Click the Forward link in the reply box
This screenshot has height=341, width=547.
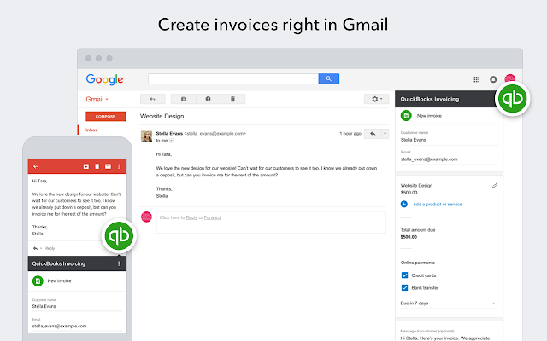[213, 217]
